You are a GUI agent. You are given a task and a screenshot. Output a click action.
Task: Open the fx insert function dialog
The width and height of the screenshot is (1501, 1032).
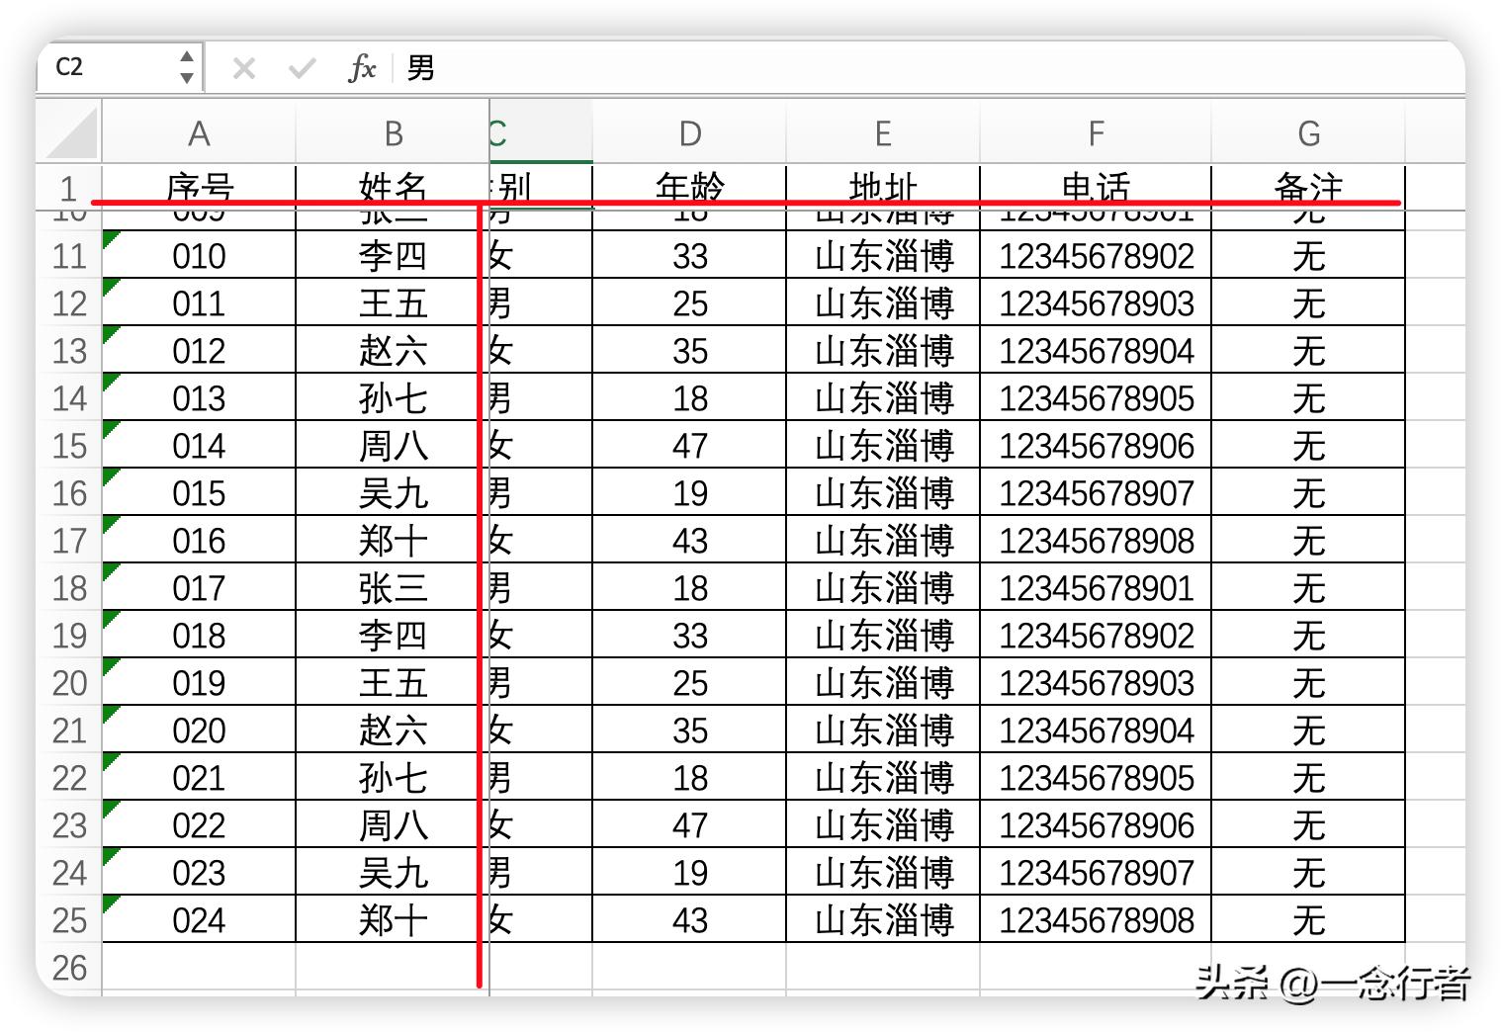(x=362, y=68)
